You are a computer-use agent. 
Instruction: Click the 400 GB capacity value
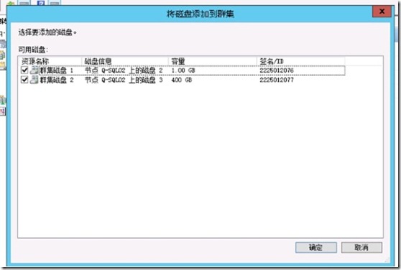tap(182, 80)
